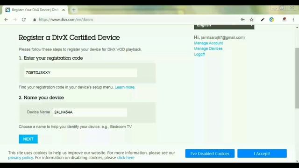Screen dimensions: 299x168
Task: Click the address bar URL
Action: pos(66,20)
